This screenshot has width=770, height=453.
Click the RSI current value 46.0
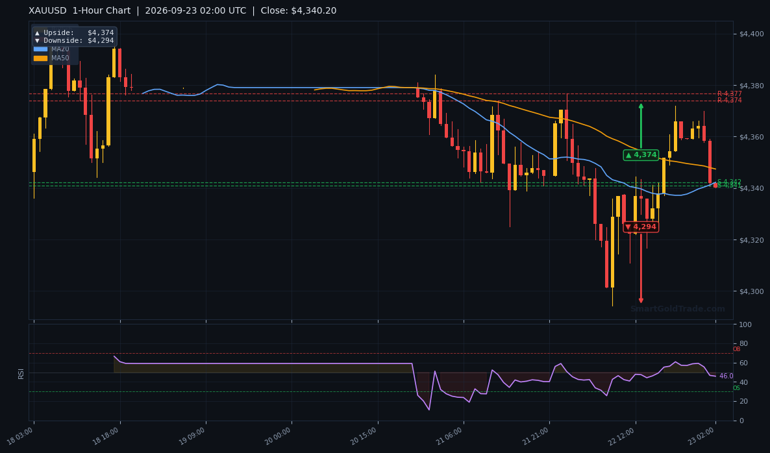click(727, 376)
